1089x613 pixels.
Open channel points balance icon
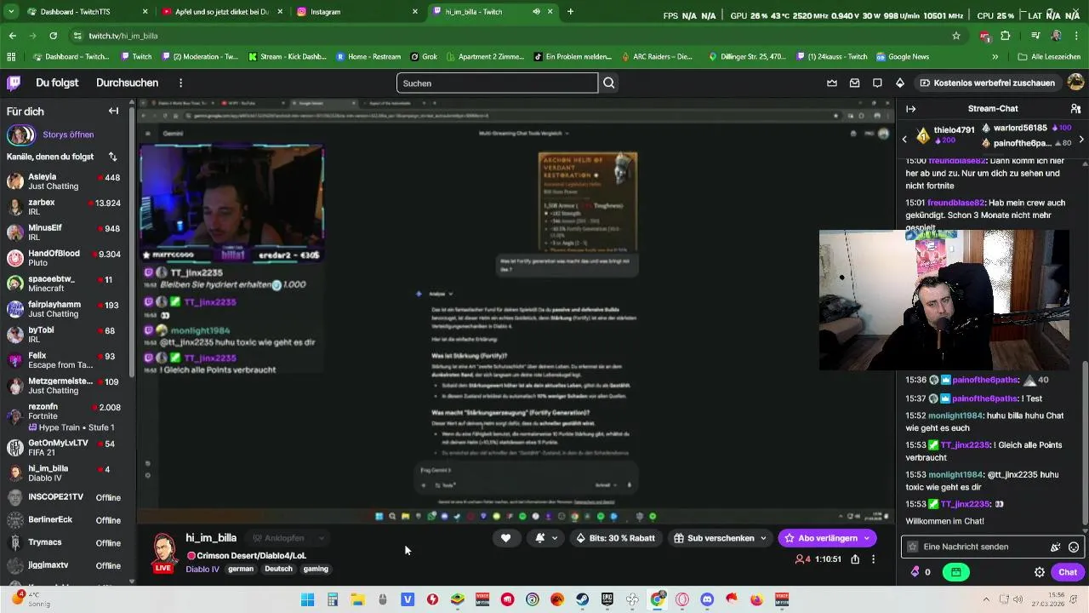coord(915,572)
